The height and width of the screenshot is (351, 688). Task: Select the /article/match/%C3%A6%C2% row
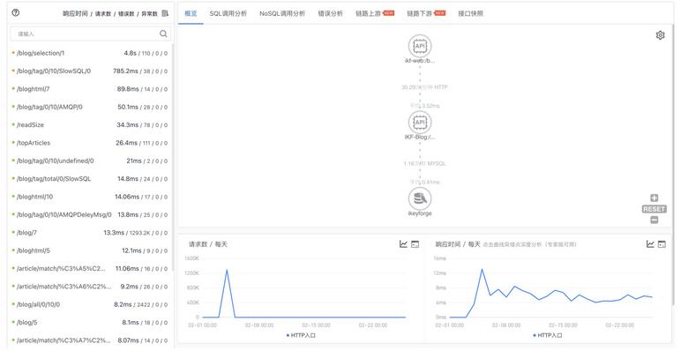pyautogui.click(x=90, y=287)
